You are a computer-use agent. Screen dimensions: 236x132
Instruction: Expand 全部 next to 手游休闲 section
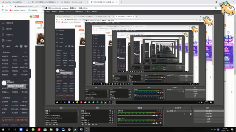point(25,98)
